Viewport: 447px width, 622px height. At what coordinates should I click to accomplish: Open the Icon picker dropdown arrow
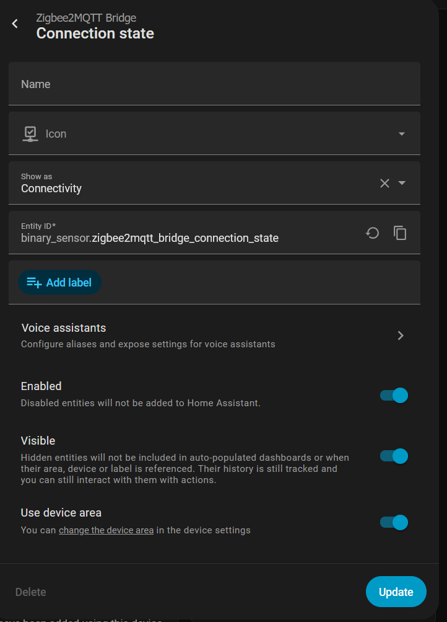(x=402, y=133)
